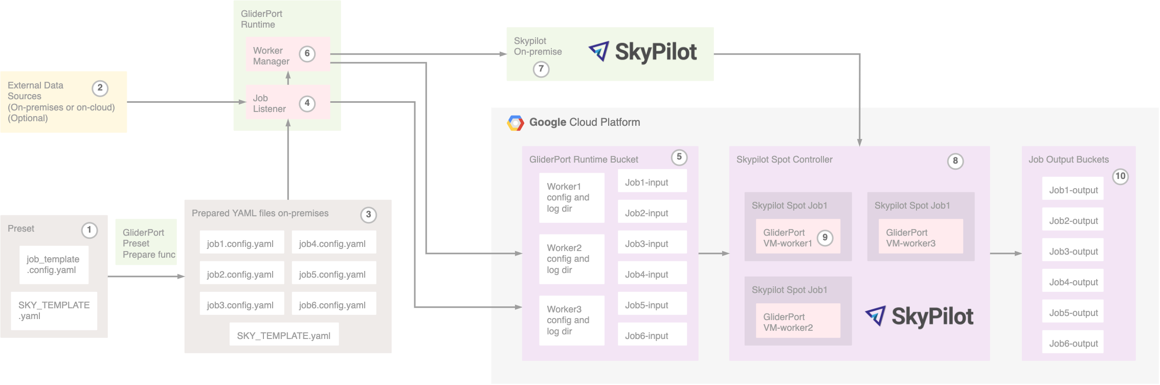Click the Google Cloud Platform heading text
Viewport: 1160px width, 385px height.
(x=585, y=122)
